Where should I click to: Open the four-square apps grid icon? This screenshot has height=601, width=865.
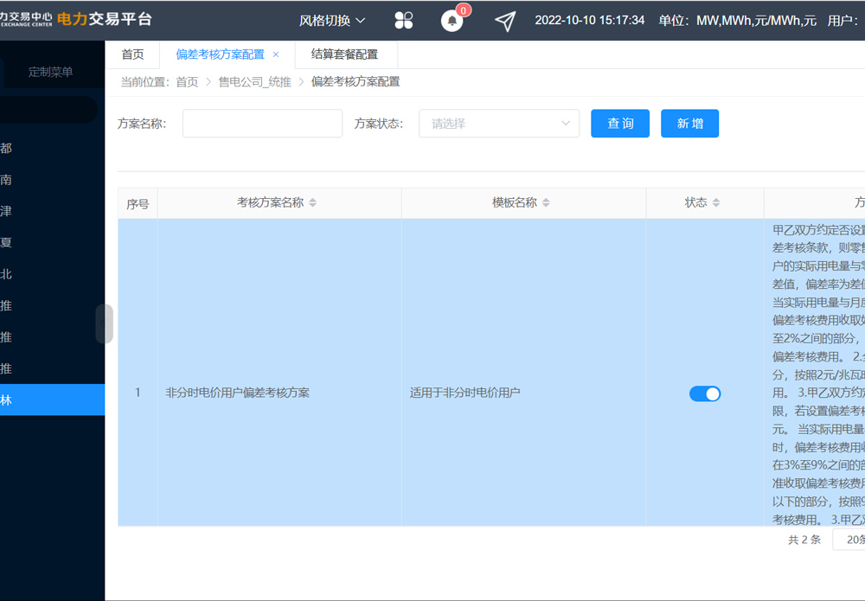(x=404, y=21)
